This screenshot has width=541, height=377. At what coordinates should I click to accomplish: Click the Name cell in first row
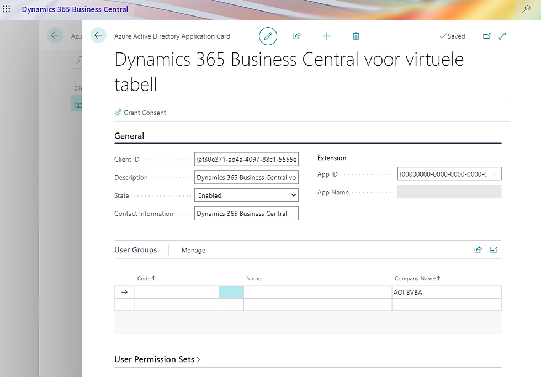click(318, 292)
